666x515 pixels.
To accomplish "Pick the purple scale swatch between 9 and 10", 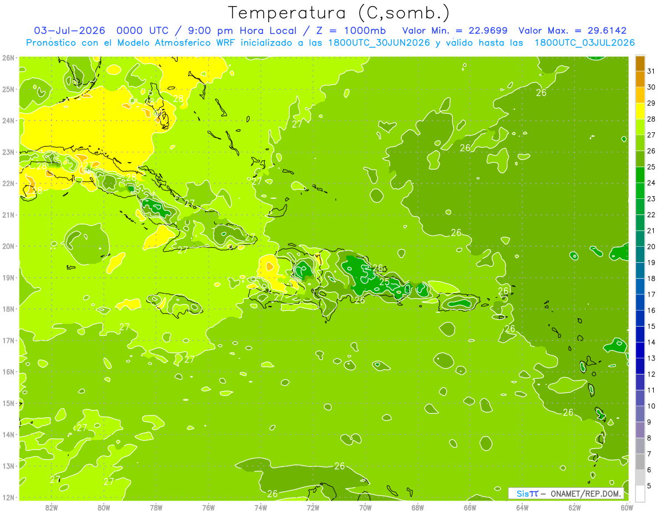I will [x=640, y=414].
